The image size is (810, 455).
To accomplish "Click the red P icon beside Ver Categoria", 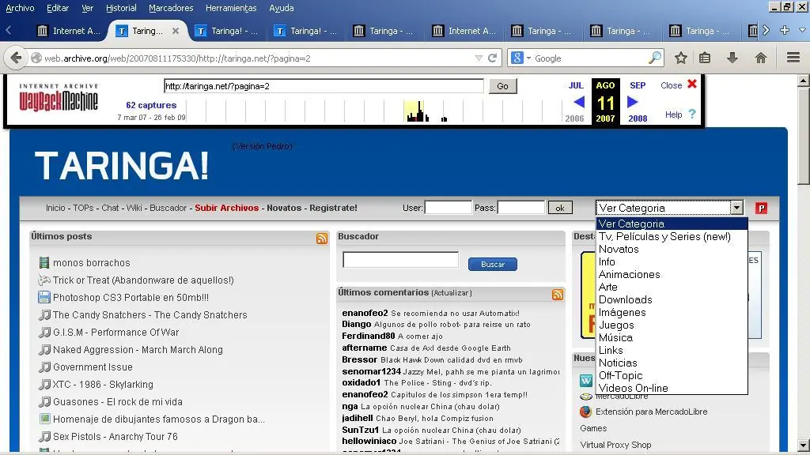I will coord(760,208).
